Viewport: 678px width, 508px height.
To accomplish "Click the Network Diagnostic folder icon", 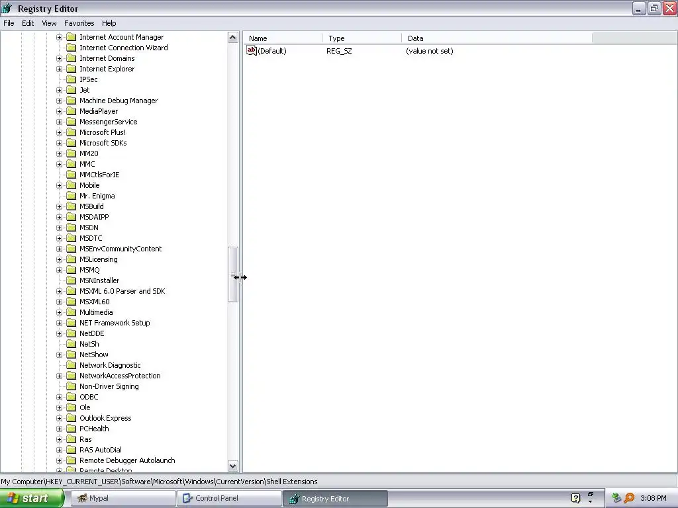I will coord(72,365).
